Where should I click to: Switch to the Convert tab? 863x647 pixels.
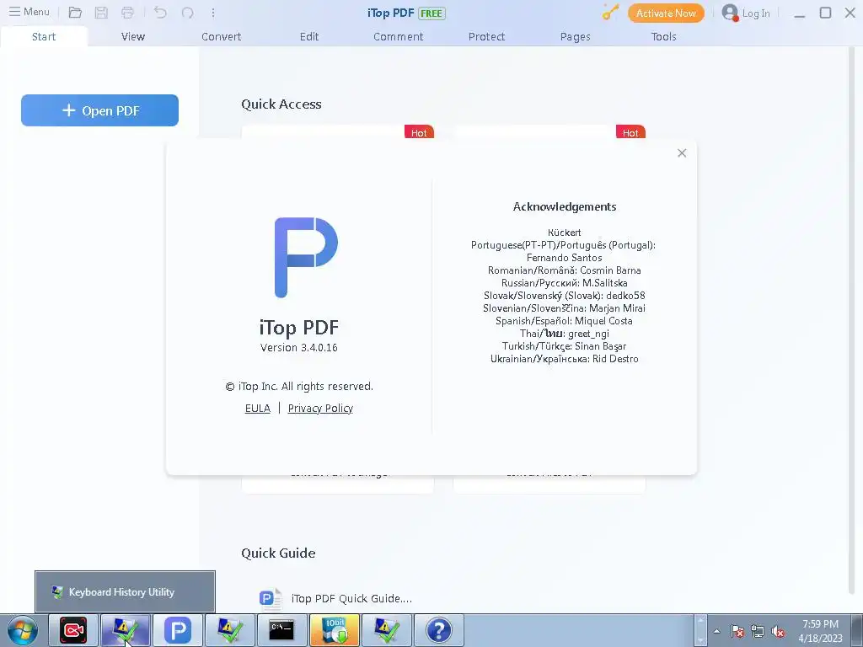tap(222, 37)
